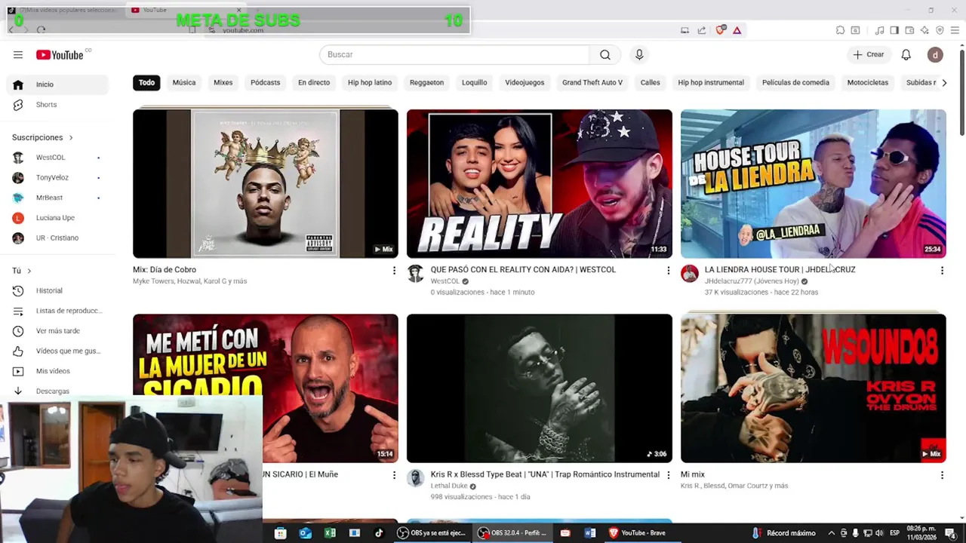Open the notifications bell

click(x=906, y=54)
